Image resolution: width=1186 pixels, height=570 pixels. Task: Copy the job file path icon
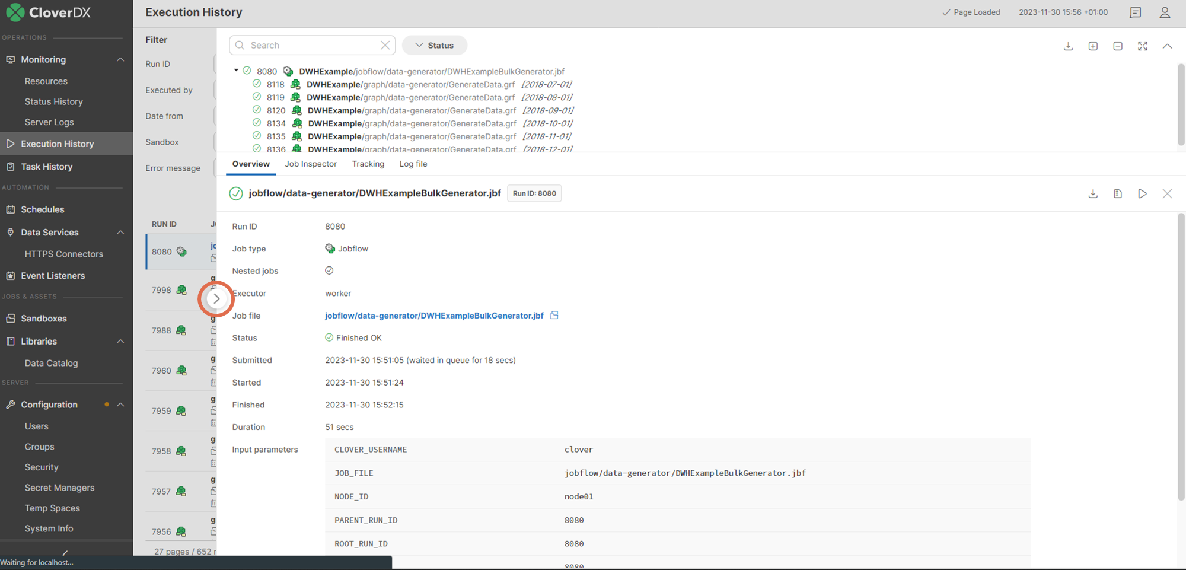click(554, 315)
